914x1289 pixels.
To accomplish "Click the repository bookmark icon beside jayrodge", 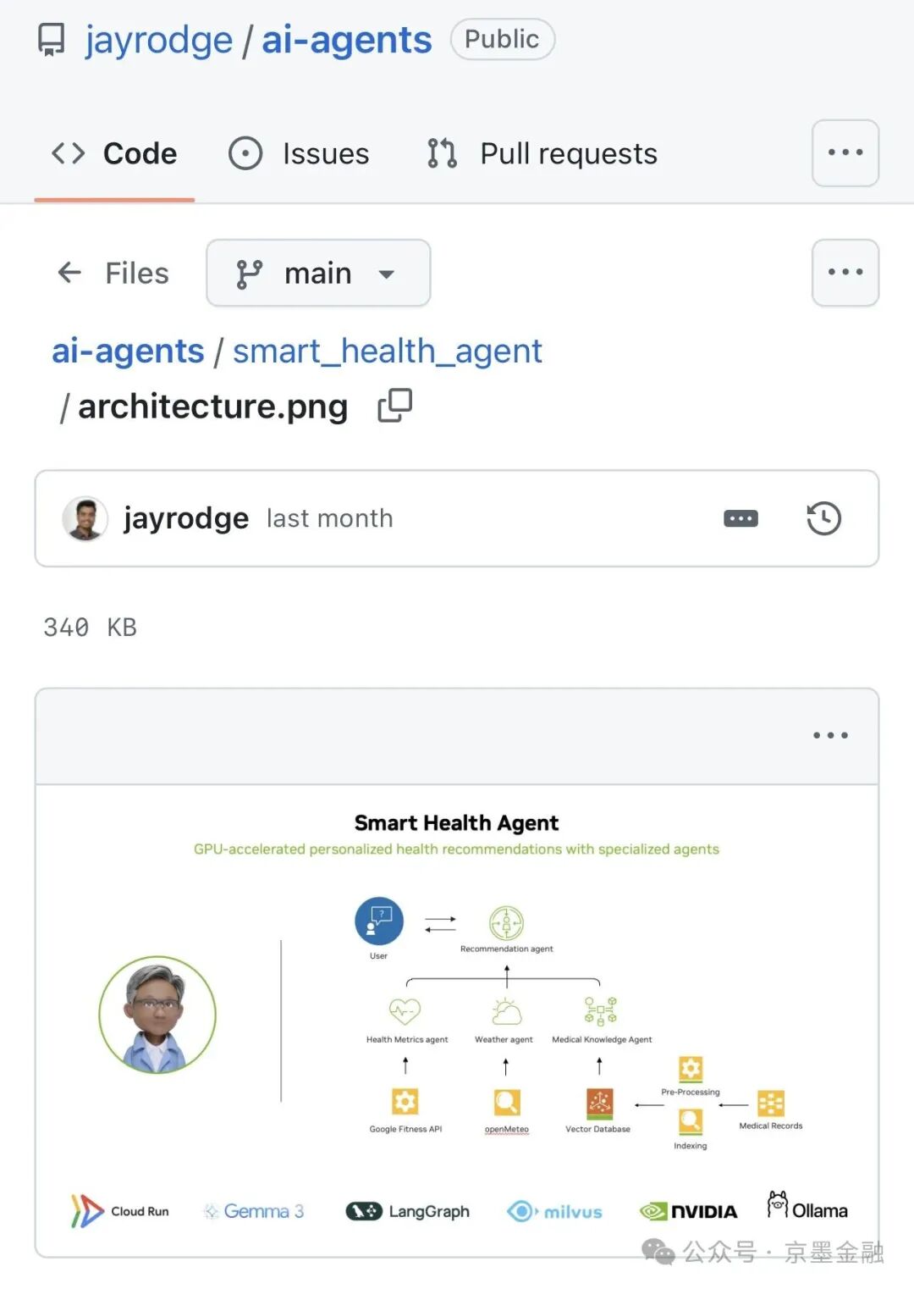I will [x=52, y=38].
